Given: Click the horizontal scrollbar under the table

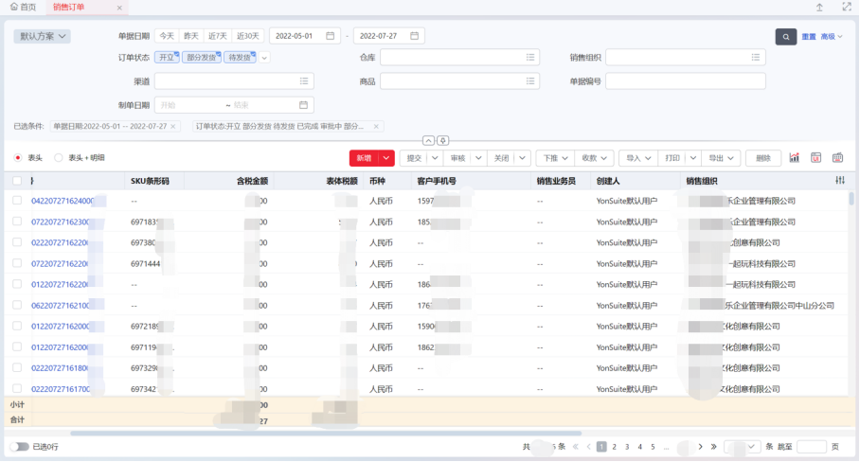Looking at the screenshot, I should (326, 433).
